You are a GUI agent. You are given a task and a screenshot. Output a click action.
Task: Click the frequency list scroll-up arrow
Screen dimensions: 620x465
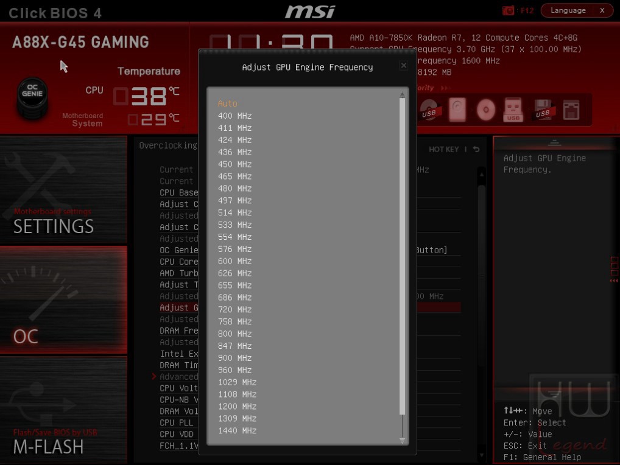click(x=402, y=94)
